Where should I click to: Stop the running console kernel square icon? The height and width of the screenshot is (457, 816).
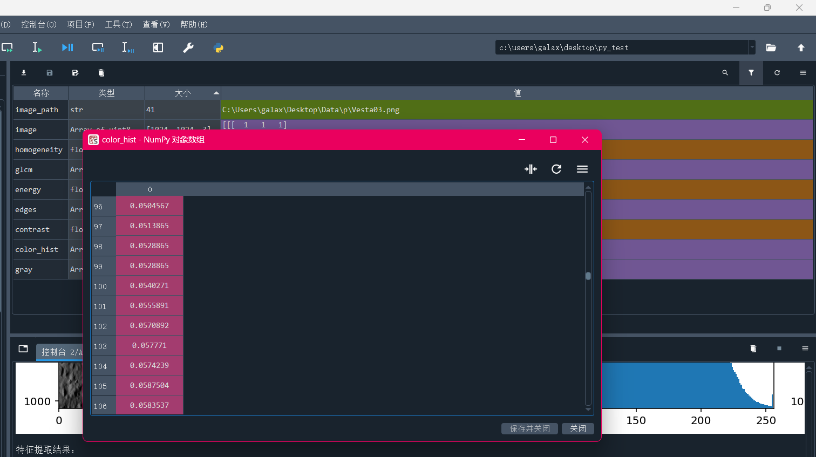click(x=779, y=349)
